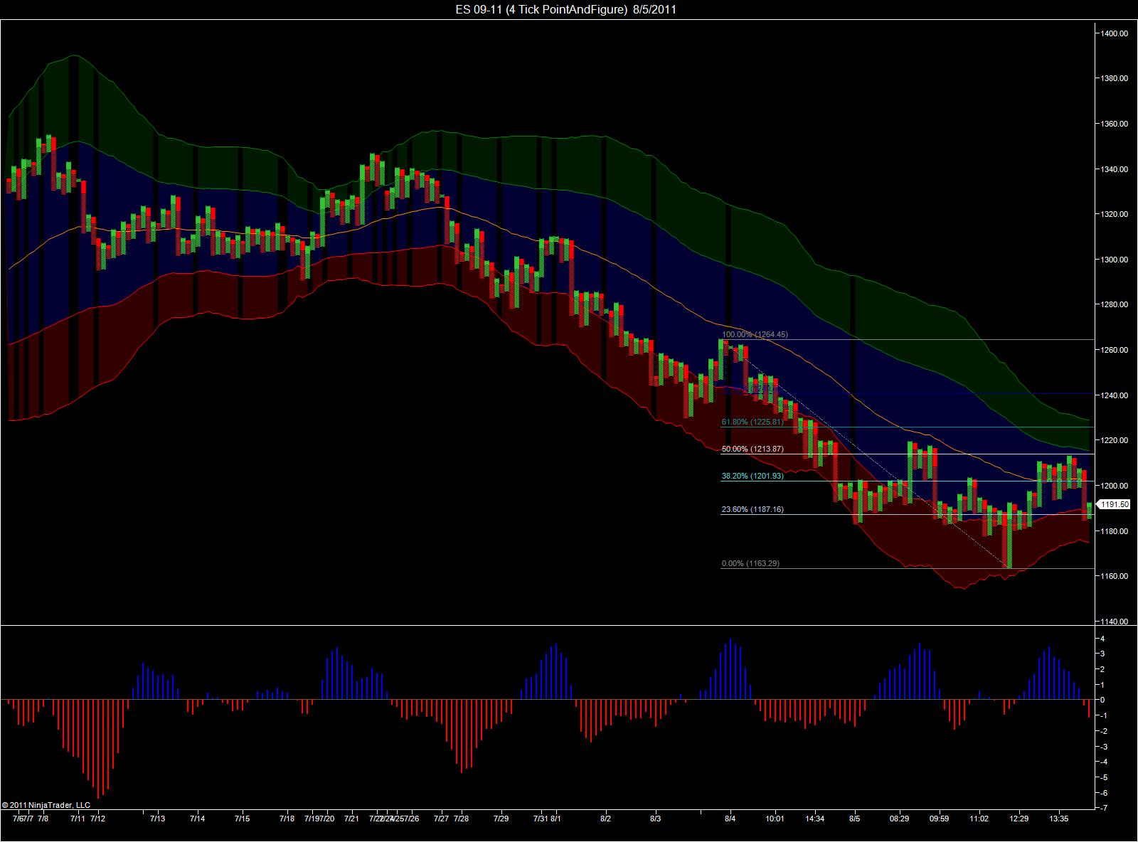1138x842 pixels.
Task: Click the 08:29 time label
Action: coord(899,819)
